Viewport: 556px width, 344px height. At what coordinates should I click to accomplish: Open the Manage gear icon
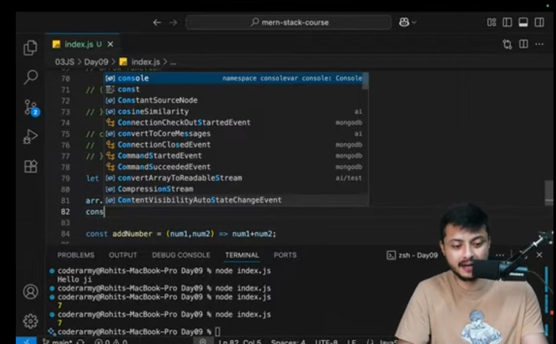(31, 321)
